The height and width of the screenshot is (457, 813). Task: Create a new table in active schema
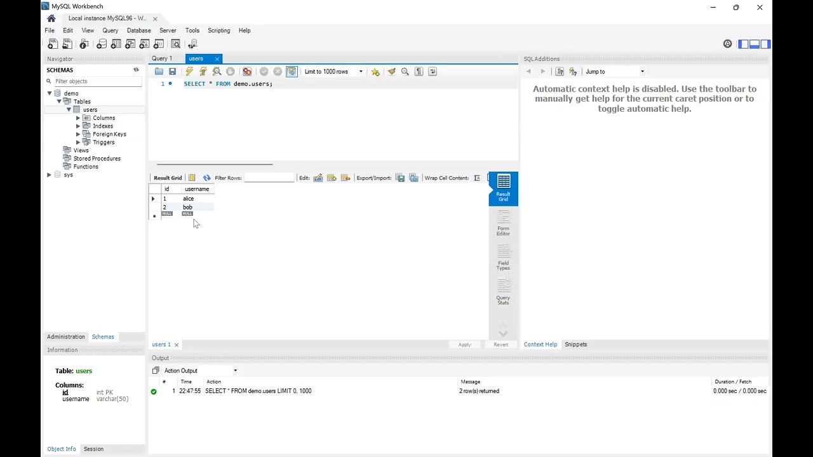click(116, 44)
